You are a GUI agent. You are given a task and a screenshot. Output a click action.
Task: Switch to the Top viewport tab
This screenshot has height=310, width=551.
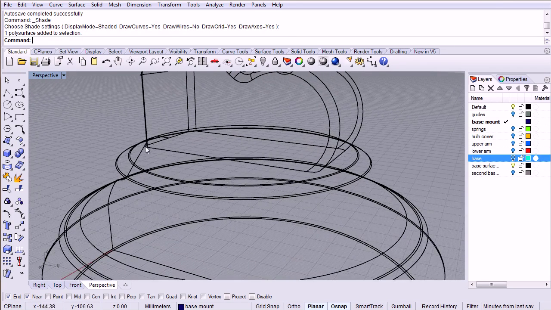point(57,285)
